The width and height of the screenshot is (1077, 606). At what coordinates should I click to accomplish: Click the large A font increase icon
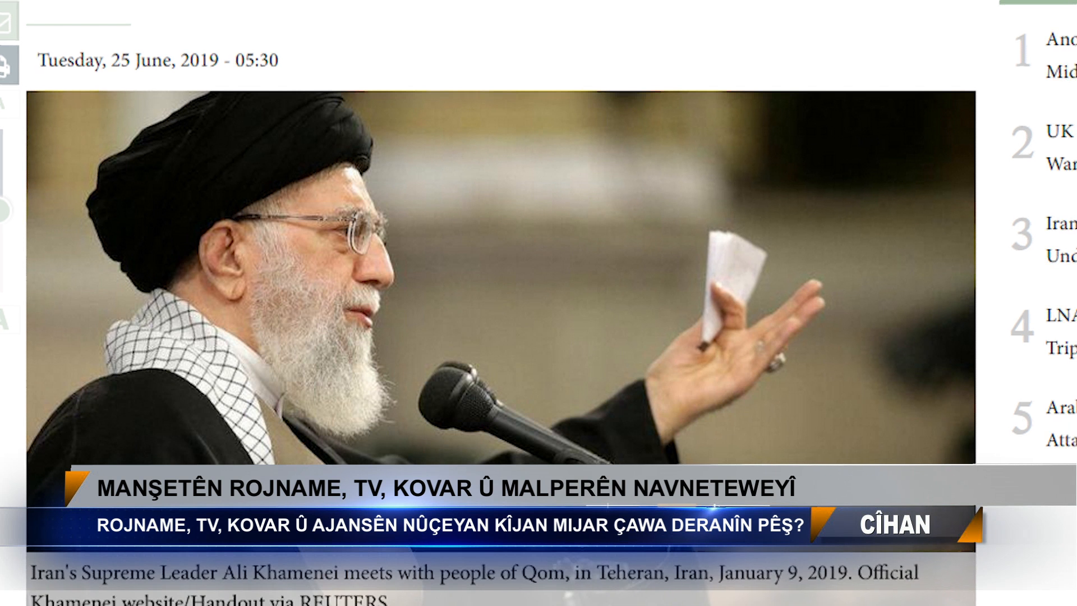tap(4, 321)
